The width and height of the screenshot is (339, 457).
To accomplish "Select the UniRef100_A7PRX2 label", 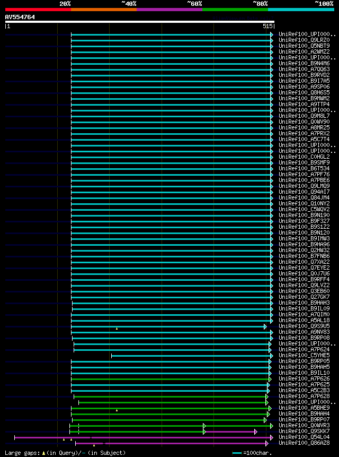I will point(304,133).
